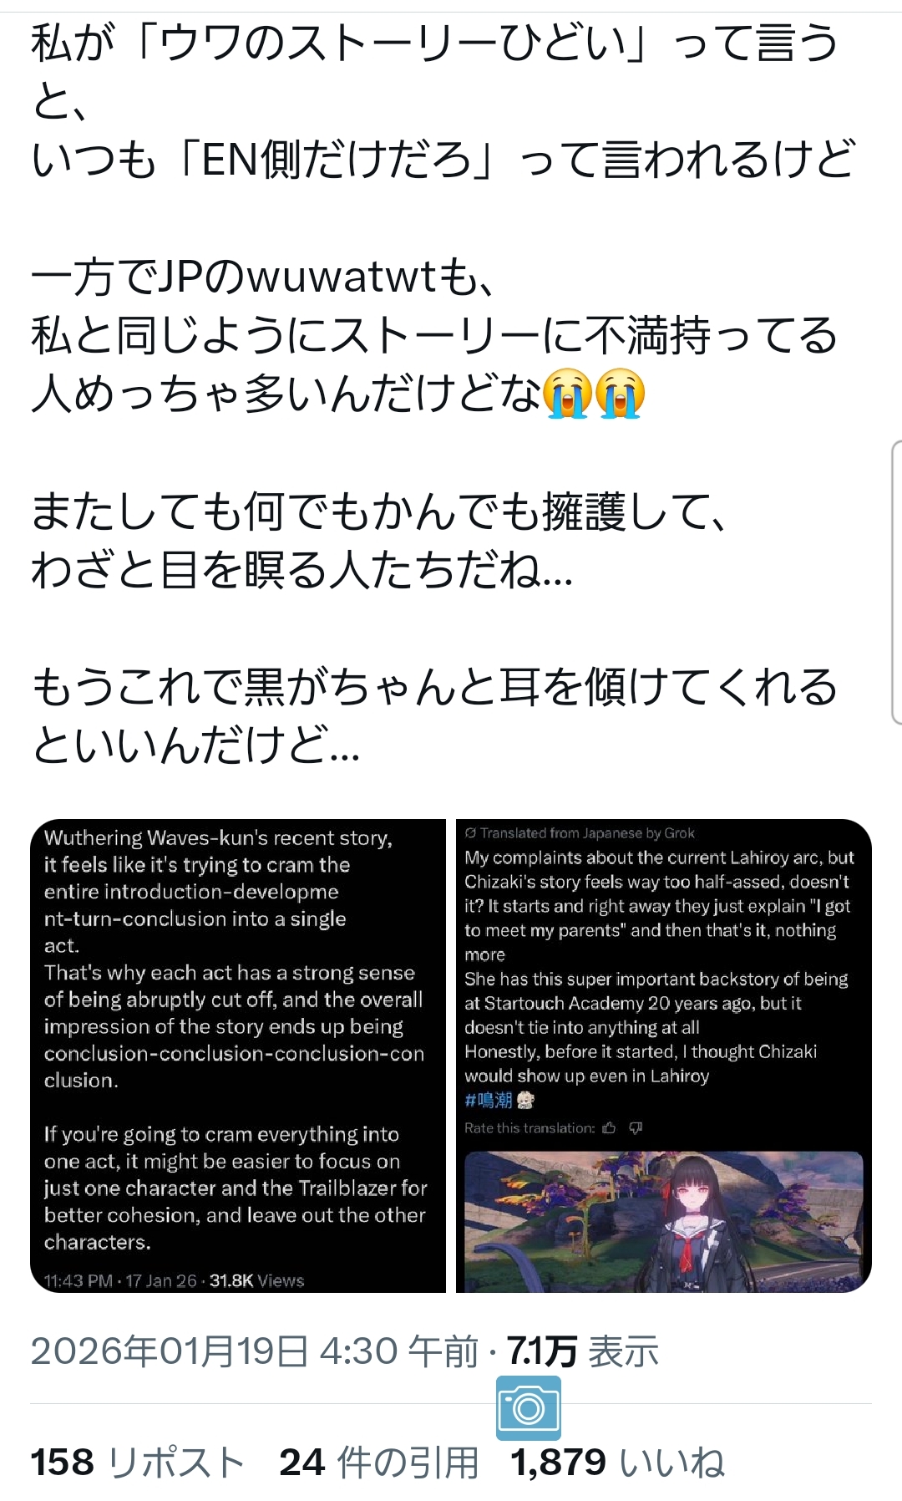Open the 158 リポスト list
902x1501 pixels.
tap(137, 1463)
